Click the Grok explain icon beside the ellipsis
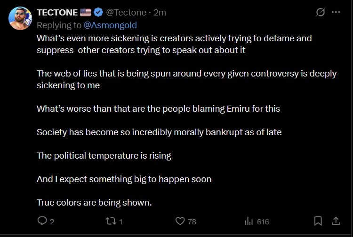 point(321,13)
